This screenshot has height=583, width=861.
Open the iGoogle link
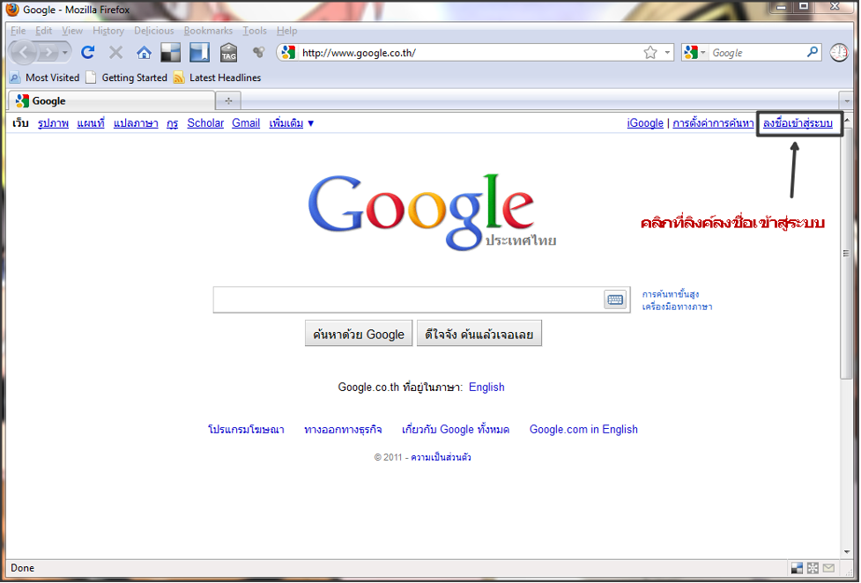645,123
